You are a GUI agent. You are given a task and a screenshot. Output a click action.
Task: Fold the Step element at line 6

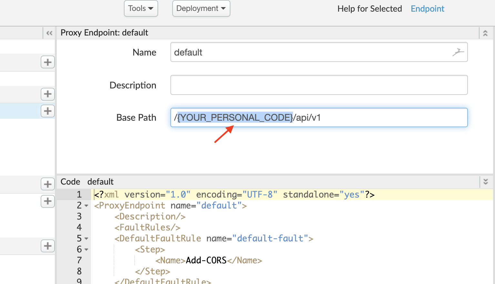coord(86,249)
